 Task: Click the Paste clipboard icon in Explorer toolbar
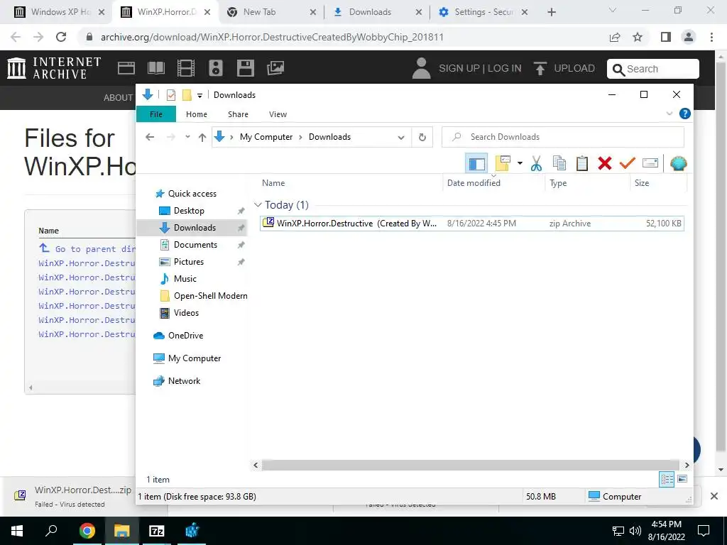click(582, 163)
